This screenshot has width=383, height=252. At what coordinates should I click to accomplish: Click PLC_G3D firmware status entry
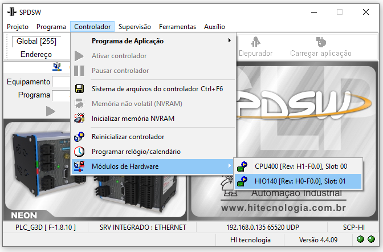click(x=46, y=227)
